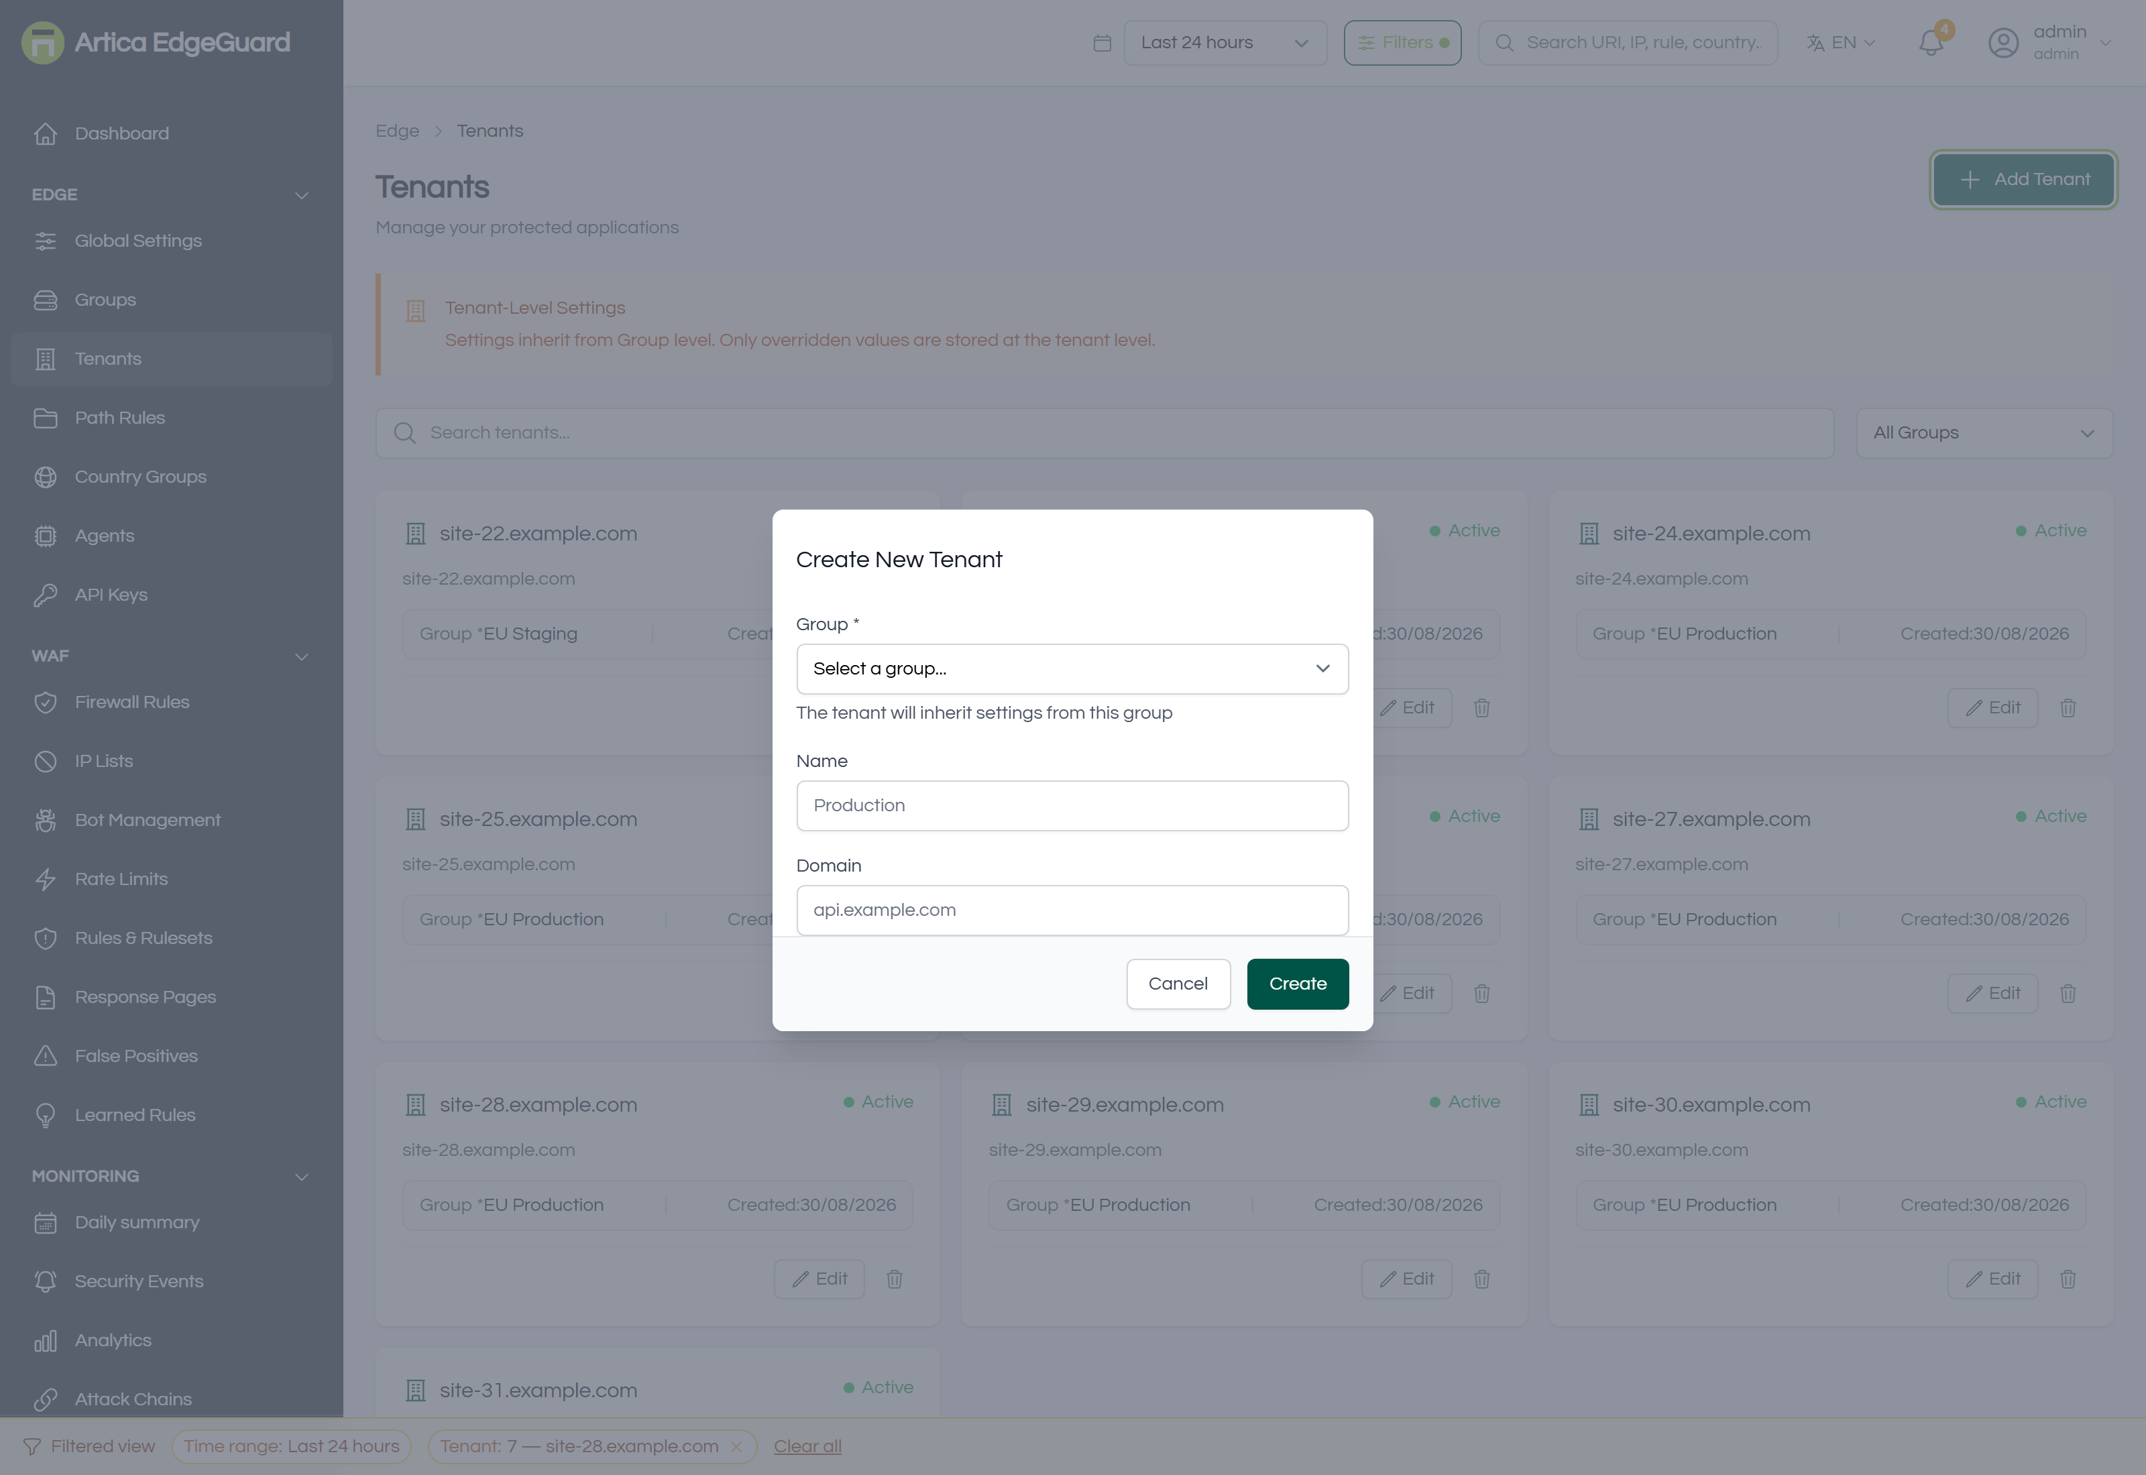The image size is (2146, 1475).
Task: Click trash icon on site-30.example.com card
Action: [2068, 1279]
